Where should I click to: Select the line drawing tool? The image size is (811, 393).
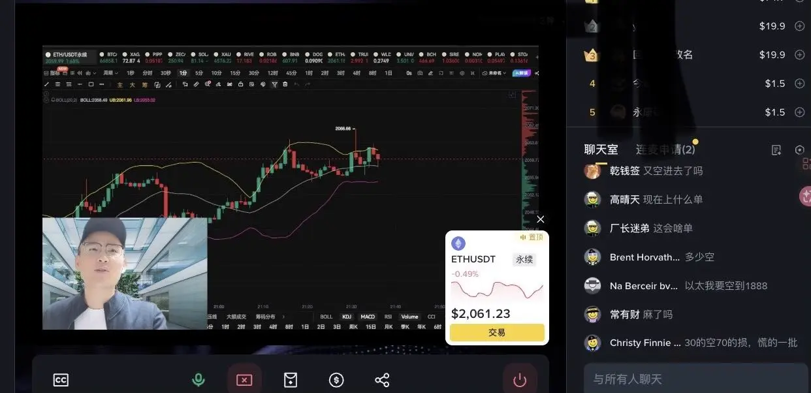[x=46, y=84]
